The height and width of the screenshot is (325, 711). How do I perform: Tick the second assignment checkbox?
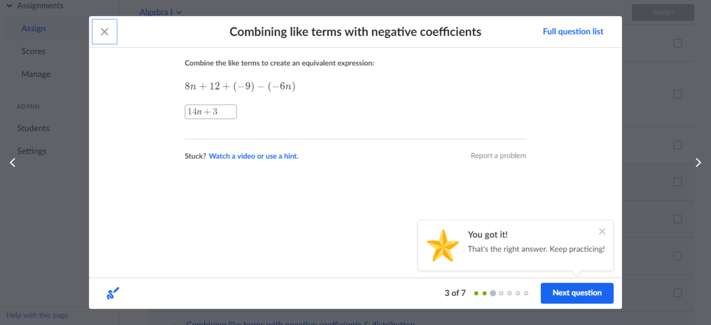pyautogui.click(x=677, y=94)
